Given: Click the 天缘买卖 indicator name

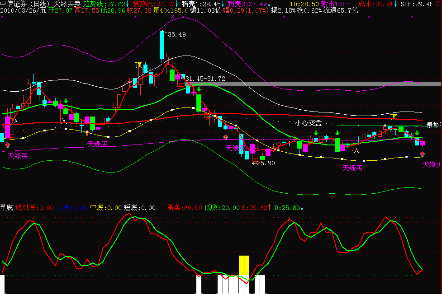Looking at the screenshot, I should pyautogui.click(x=67, y=4).
